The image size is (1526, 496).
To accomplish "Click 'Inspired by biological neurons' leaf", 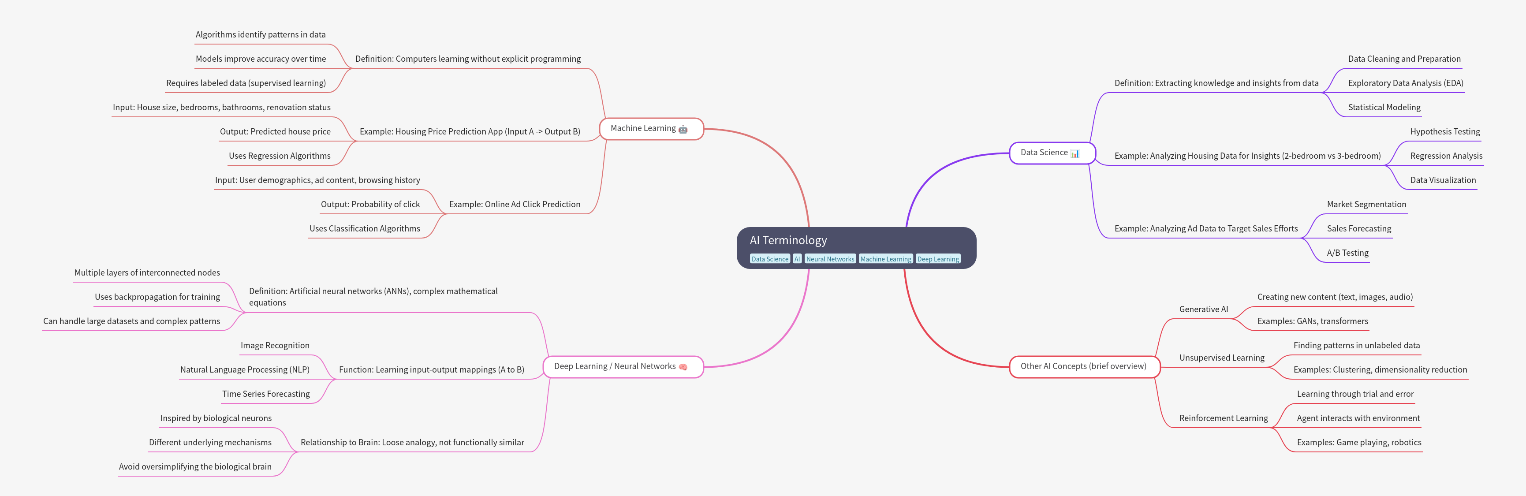I will pyautogui.click(x=216, y=418).
